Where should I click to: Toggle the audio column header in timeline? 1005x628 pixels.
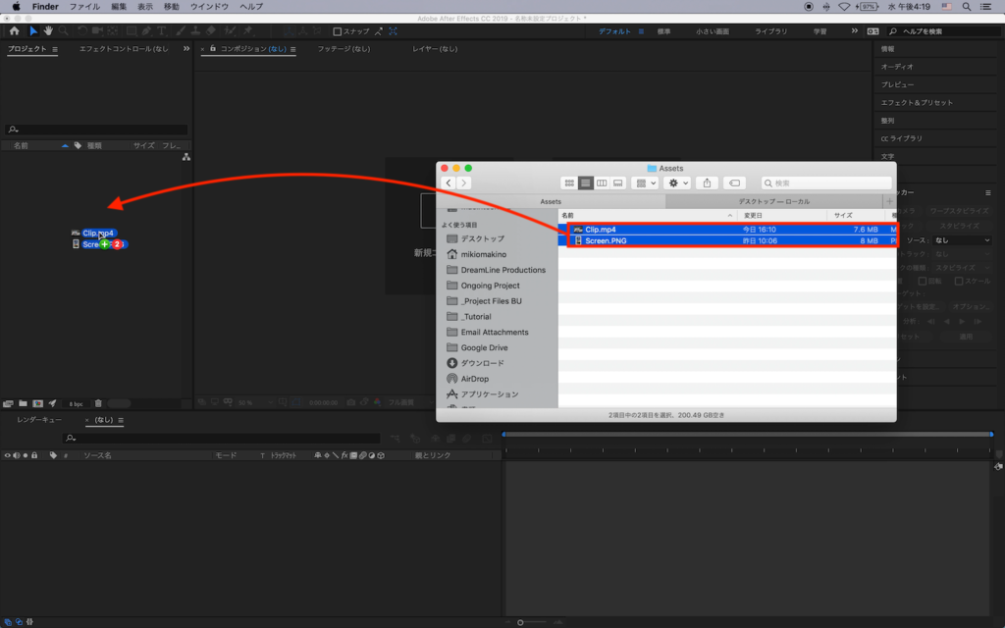tap(16, 455)
